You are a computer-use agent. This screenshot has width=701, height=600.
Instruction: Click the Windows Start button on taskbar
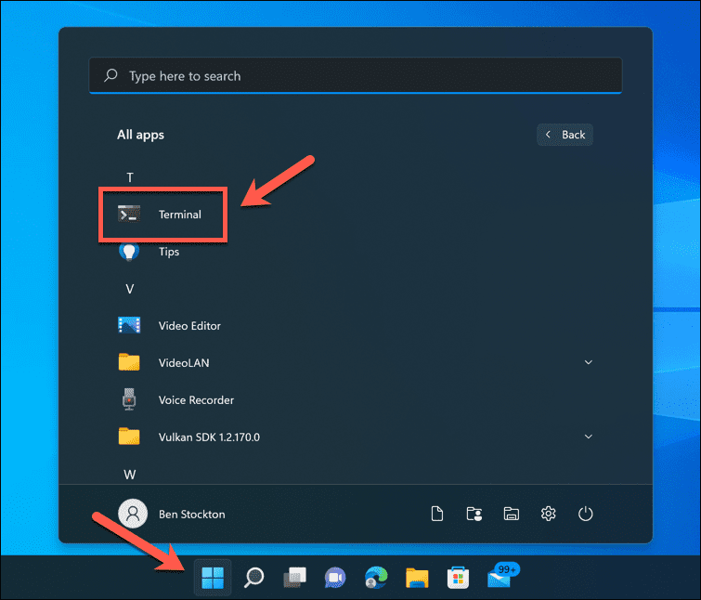(x=213, y=577)
